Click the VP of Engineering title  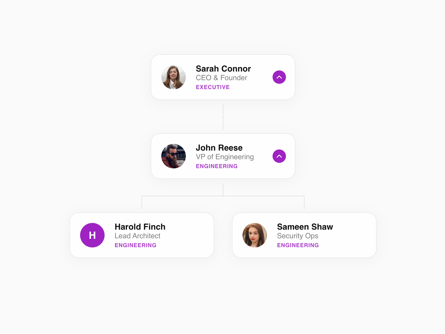225,157
